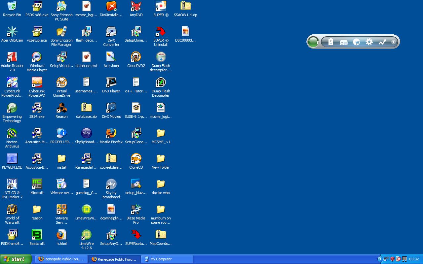Select the LimeWire 4.12.6 shortcut
Image resolution: width=423 pixels, height=264 pixels.
[x=86, y=235]
